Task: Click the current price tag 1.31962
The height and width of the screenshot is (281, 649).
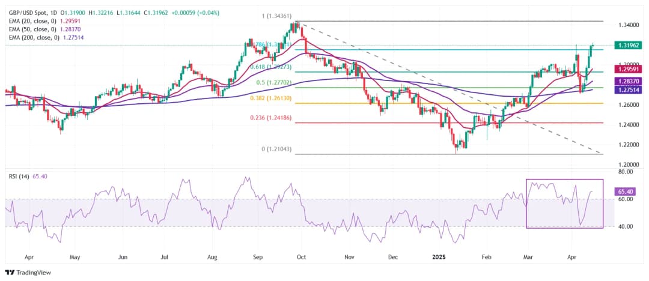Action: tap(629, 45)
